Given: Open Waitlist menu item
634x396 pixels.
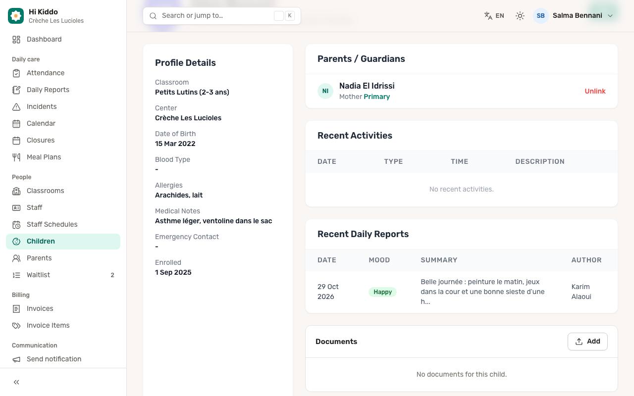Looking at the screenshot, I should (x=63, y=275).
